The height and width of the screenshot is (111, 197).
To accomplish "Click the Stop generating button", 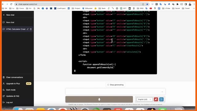I will tap(115, 85).
